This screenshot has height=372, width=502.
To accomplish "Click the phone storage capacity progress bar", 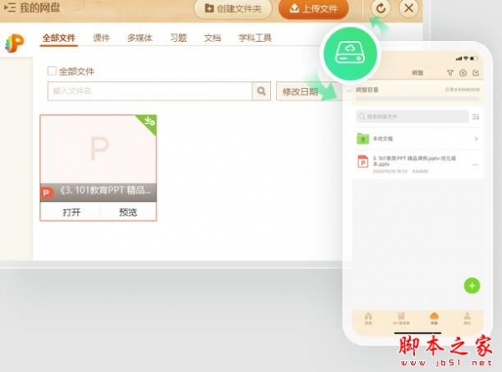I will point(417,99).
